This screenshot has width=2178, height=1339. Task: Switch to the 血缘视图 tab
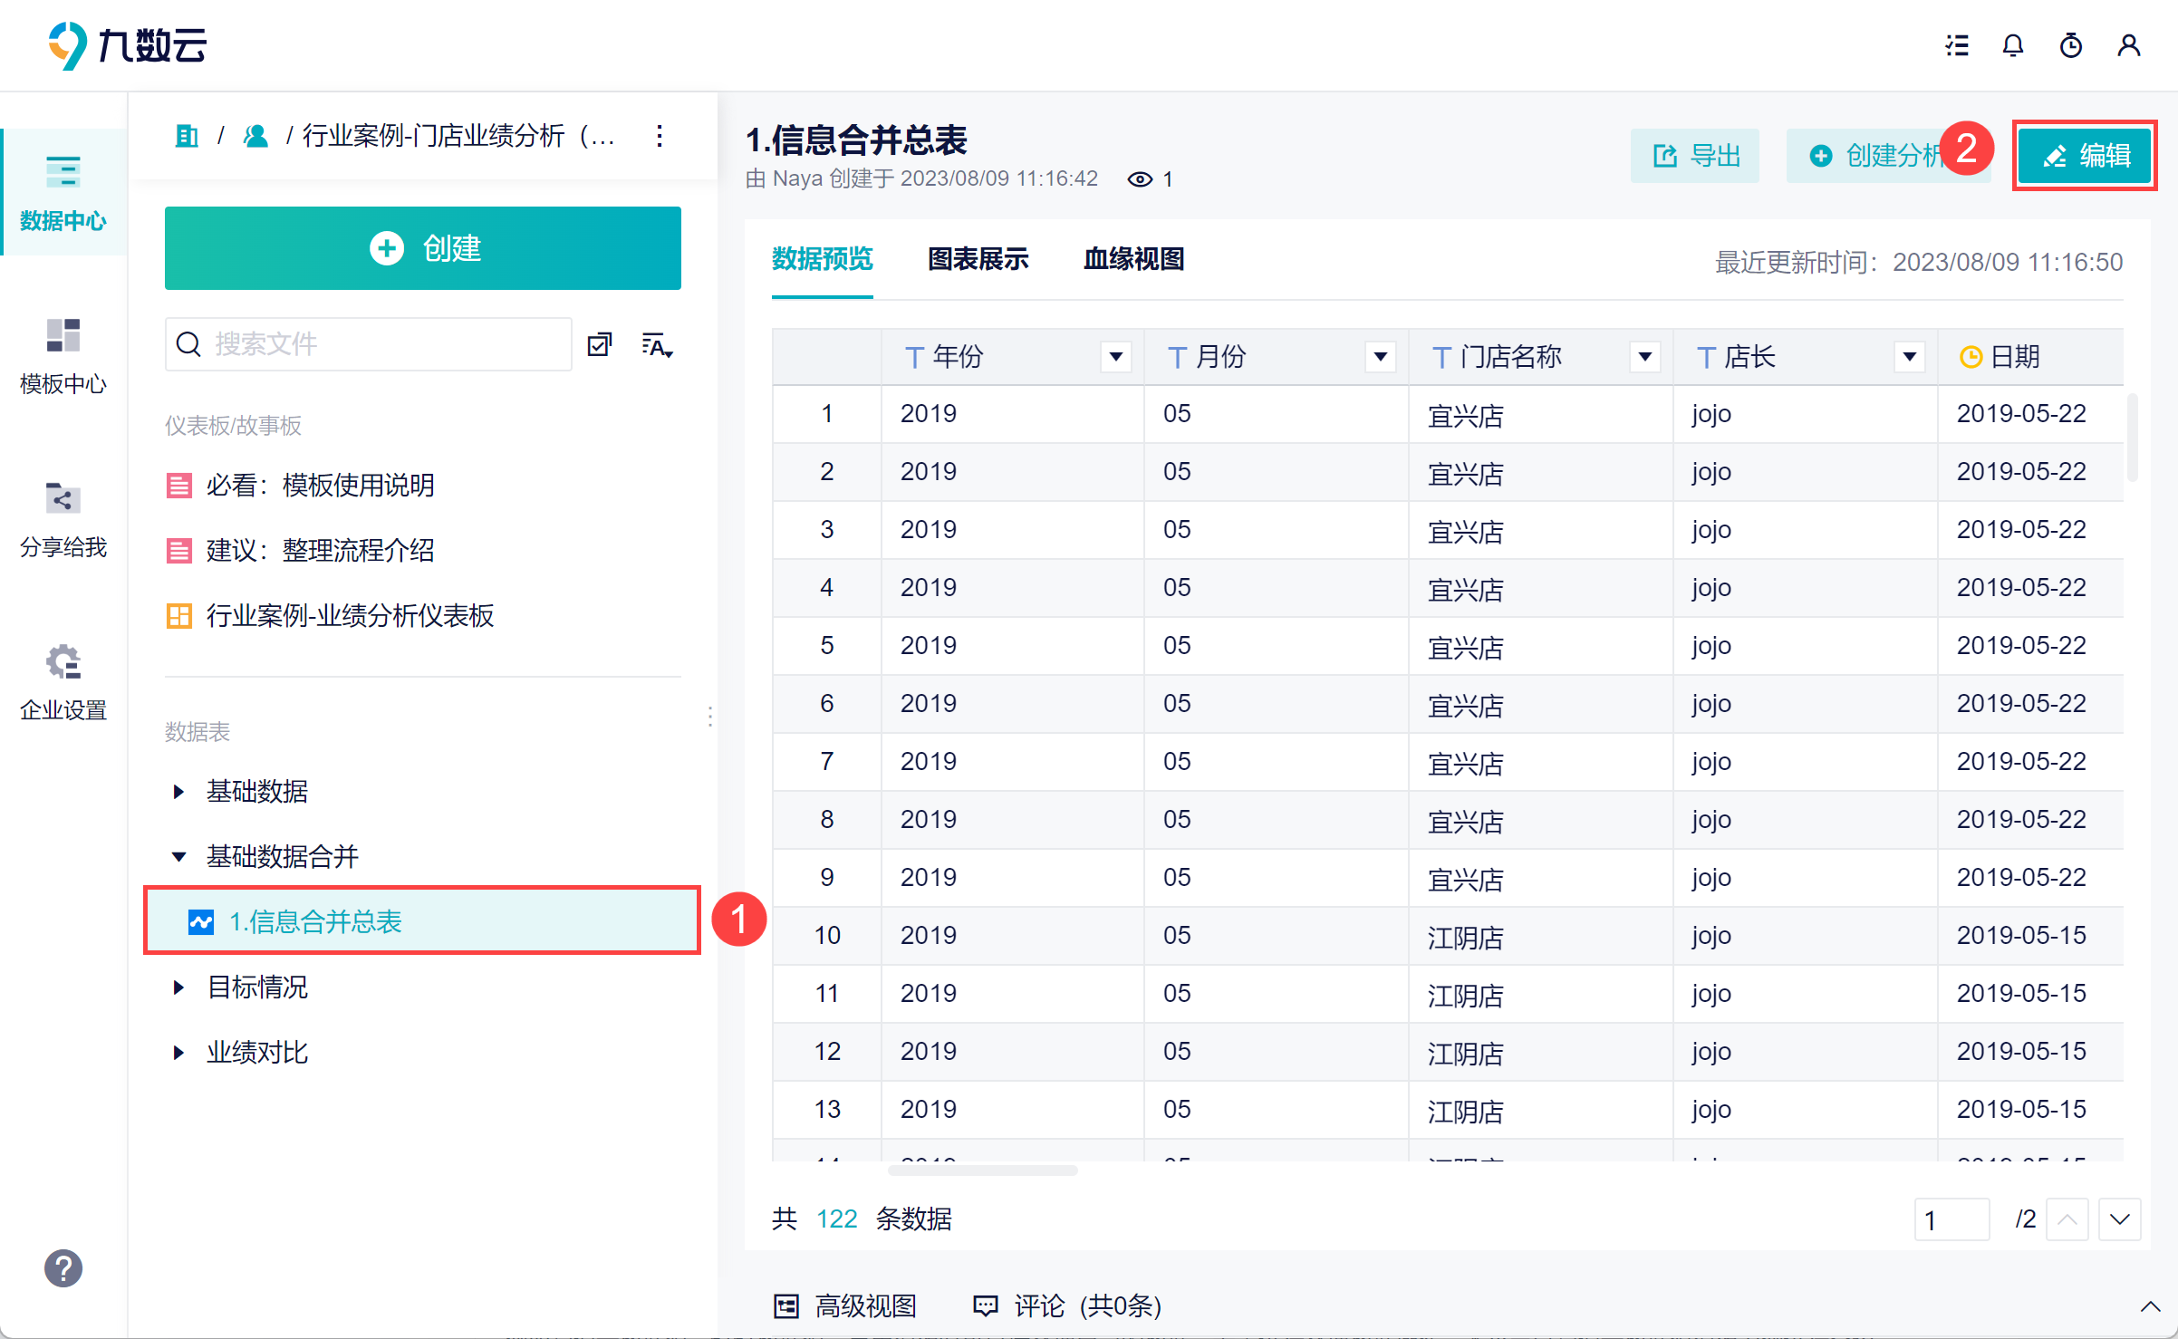[x=1134, y=259]
